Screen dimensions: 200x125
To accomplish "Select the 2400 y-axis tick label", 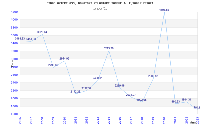I will click(14, 83).
